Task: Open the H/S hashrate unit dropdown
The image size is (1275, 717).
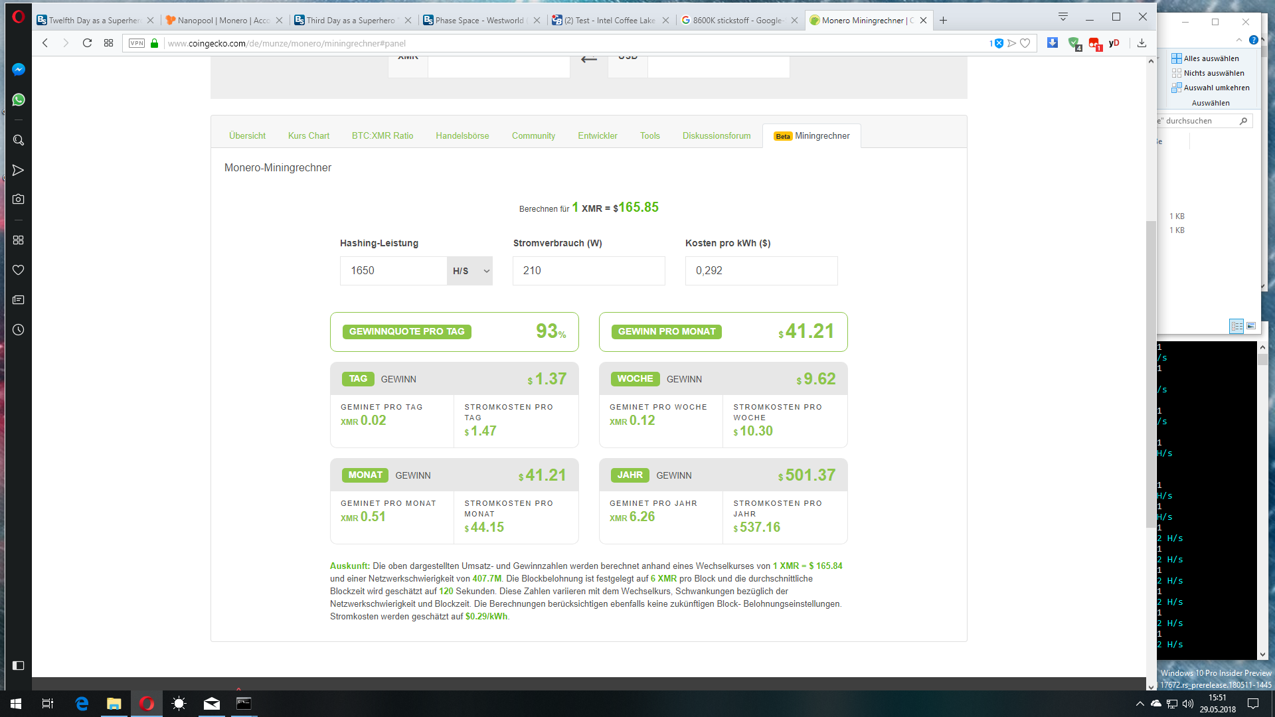Action: point(470,271)
